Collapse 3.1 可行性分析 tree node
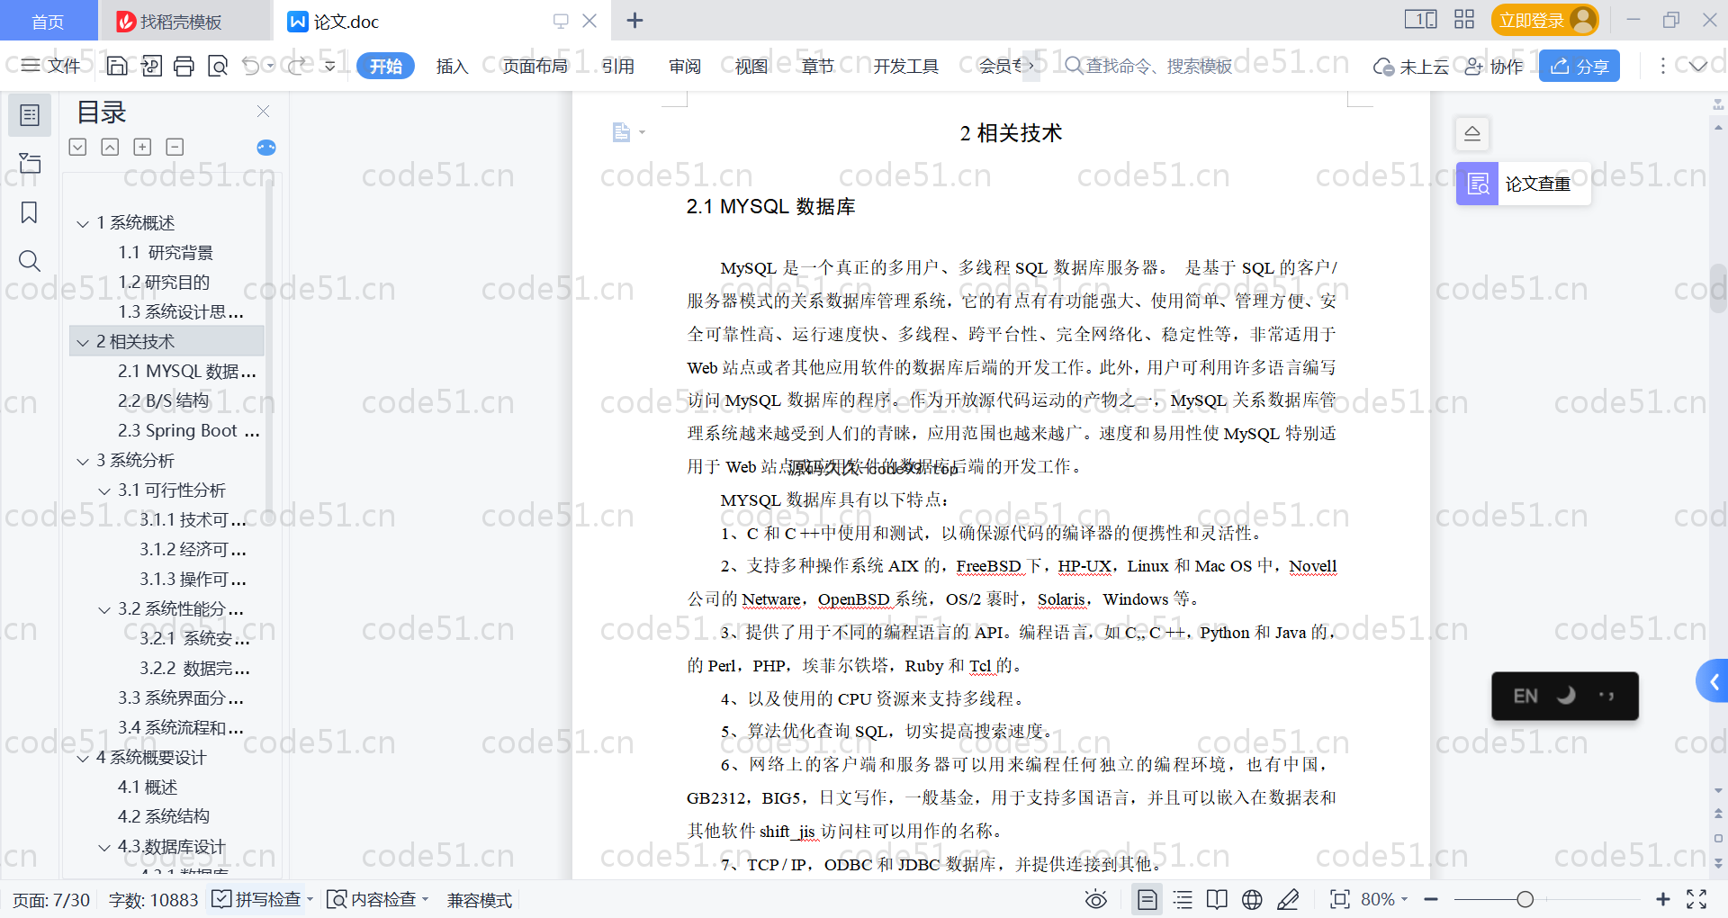 pyautogui.click(x=104, y=490)
